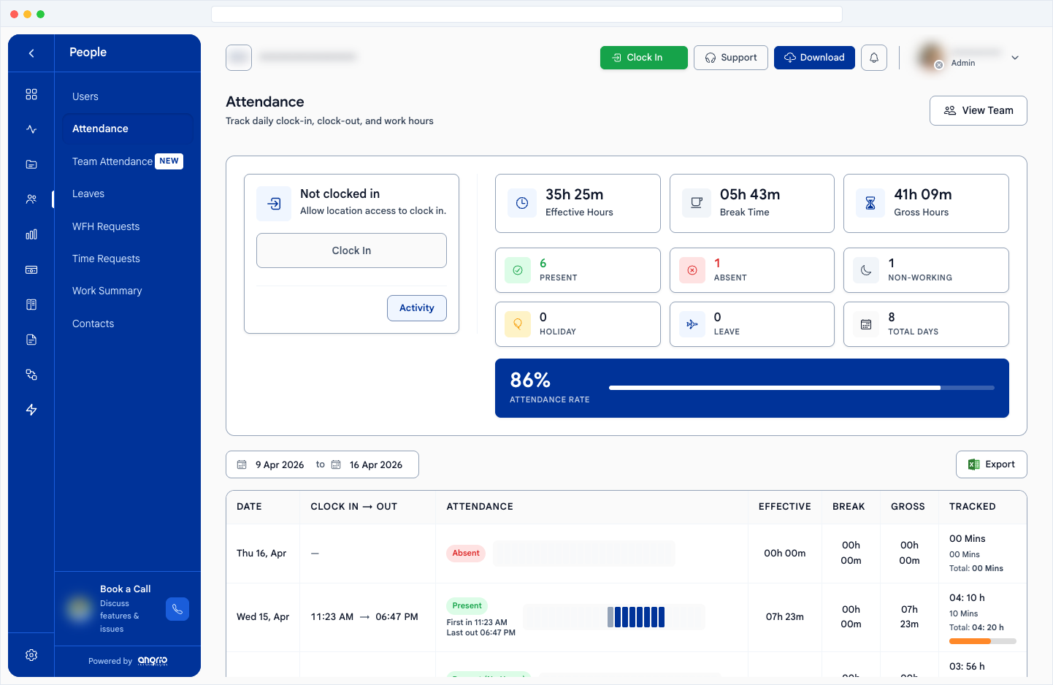Click the Export button
The image size is (1053, 685).
[x=991, y=464]
